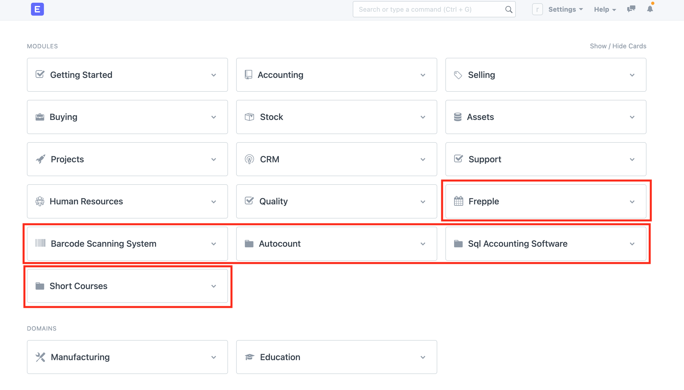Click the ERPNext 'E' logo icon
The height and width of the screenshot is (390, 684).
point(37,9)
